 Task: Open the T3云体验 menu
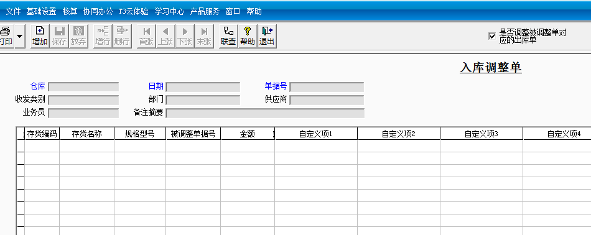[x=133, y=11]
